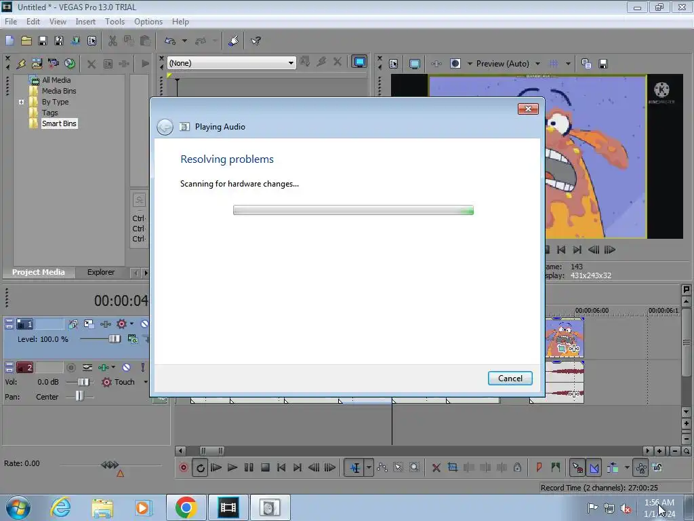Image resolution: width=694 pixels, height=521 pixels.
Task: Expand the By Type tree node
Action: click(x=21, y=102)
